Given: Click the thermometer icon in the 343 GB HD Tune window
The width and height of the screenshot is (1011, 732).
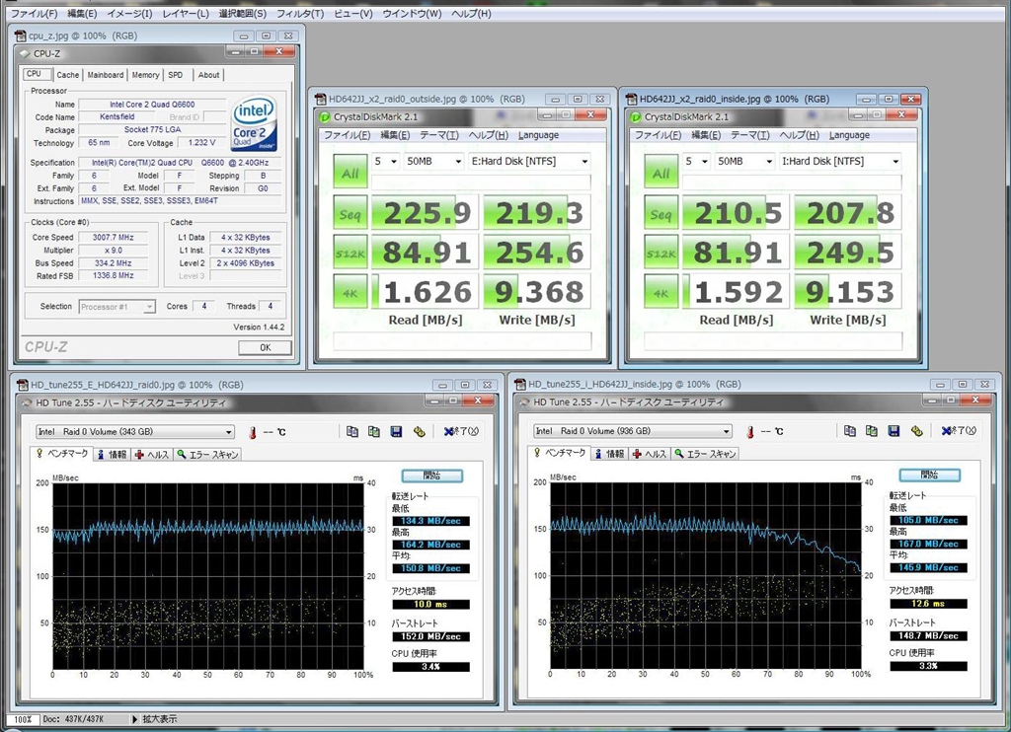Looking at the screenshot, I should 253,431.
